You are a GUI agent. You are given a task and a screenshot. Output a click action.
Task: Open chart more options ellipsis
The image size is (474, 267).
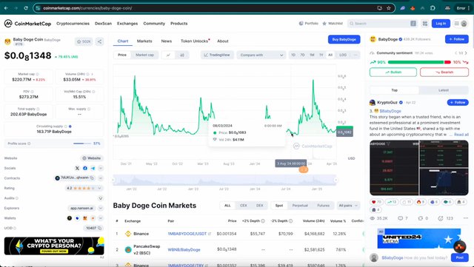(x=355, y=55)
